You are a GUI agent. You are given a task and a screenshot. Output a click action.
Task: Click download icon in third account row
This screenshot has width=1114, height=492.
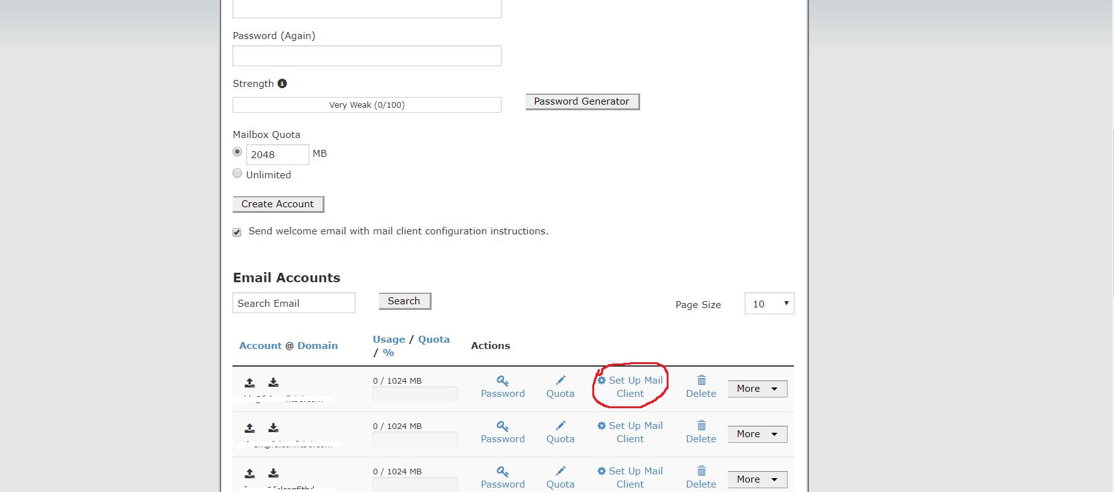[x=273, y=473]
